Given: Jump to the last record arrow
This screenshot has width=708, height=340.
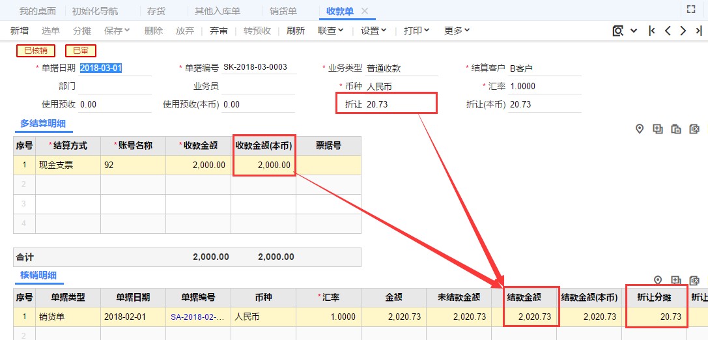Looking at the screenshot, I should [x=698, y=31].
